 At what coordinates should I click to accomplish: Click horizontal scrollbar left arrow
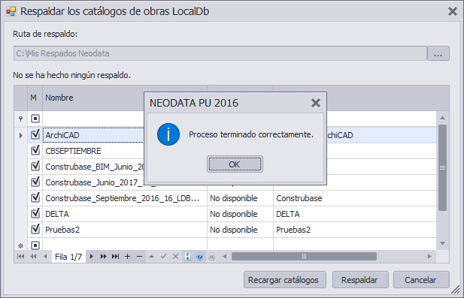225,257
